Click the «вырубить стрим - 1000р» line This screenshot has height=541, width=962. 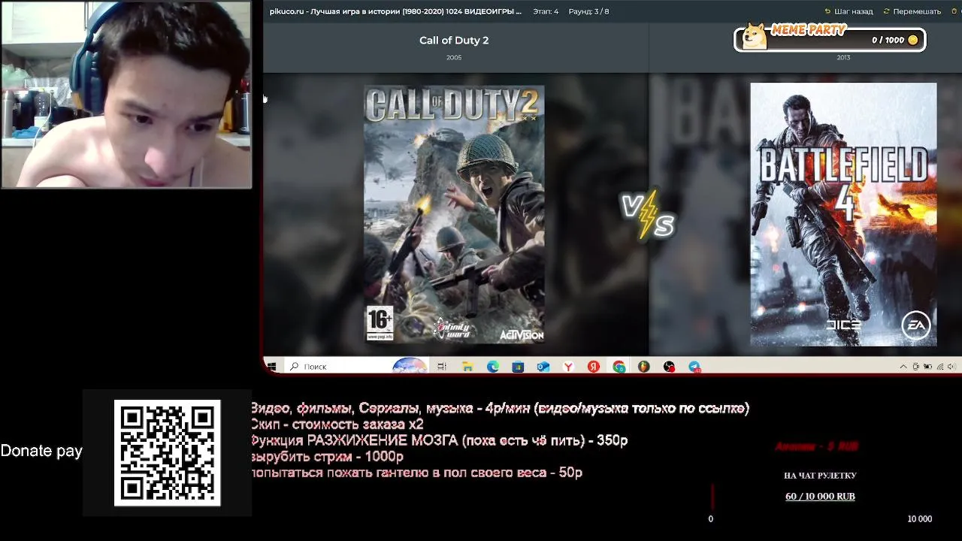(327, 457)
